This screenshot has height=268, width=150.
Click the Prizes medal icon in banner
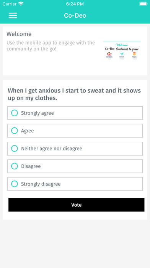click(x=134, y=54)
